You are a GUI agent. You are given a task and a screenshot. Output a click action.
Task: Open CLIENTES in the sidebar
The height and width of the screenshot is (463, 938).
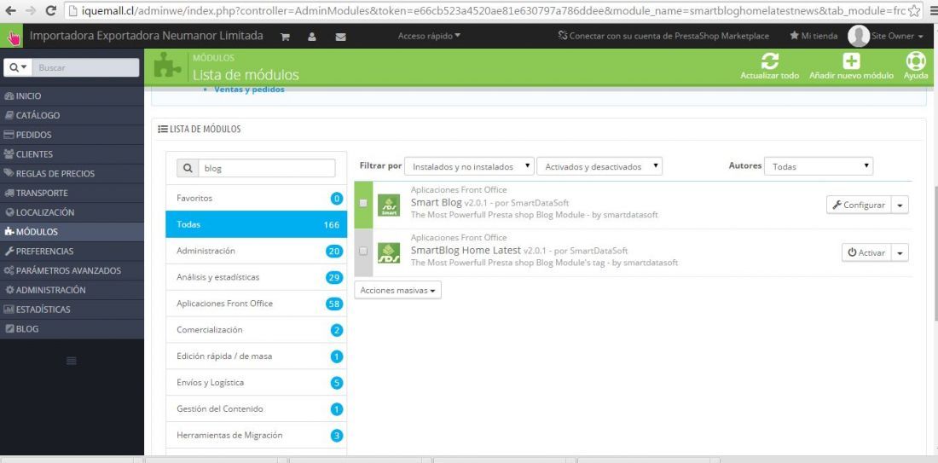coord(72,154)
